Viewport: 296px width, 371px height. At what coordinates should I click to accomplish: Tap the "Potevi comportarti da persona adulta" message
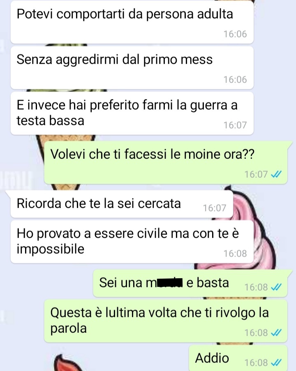pos(132,22)
